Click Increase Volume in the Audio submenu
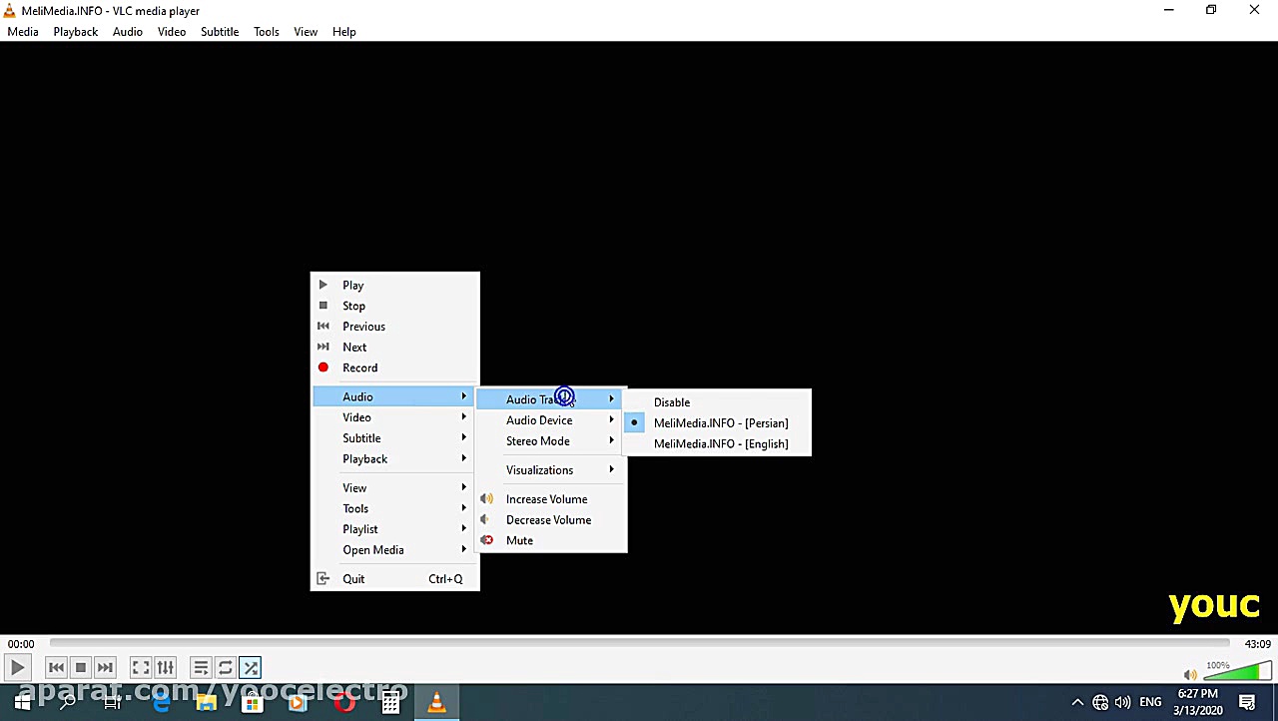Viewport: 1278px width, 721px height. pos(551,499)
